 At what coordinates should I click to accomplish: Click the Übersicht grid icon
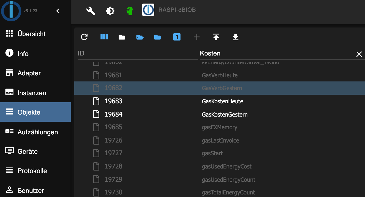[x=9, y=34]
